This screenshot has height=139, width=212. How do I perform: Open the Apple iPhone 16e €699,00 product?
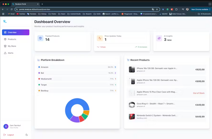coord(167,81)
